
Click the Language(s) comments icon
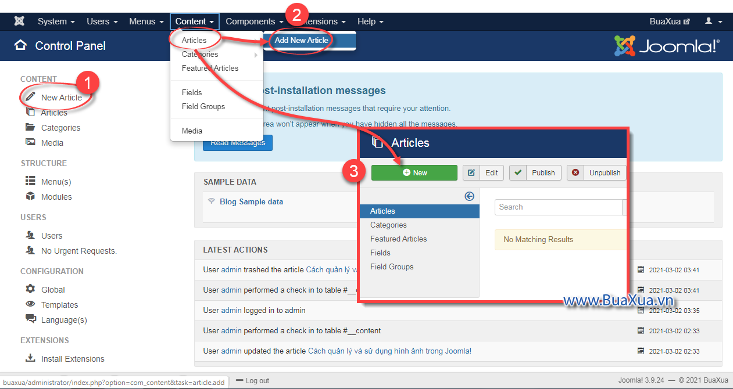(31, 319)
